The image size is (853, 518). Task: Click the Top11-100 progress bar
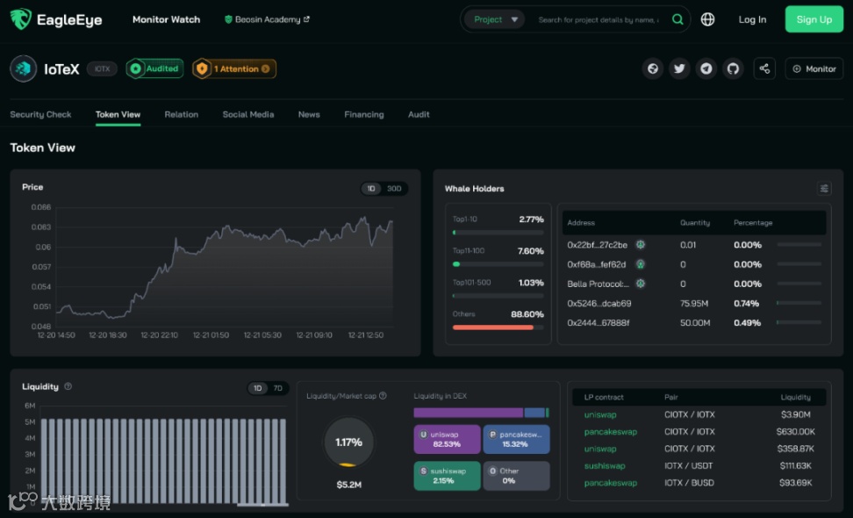pyautogui.click(x=498, y=264)
